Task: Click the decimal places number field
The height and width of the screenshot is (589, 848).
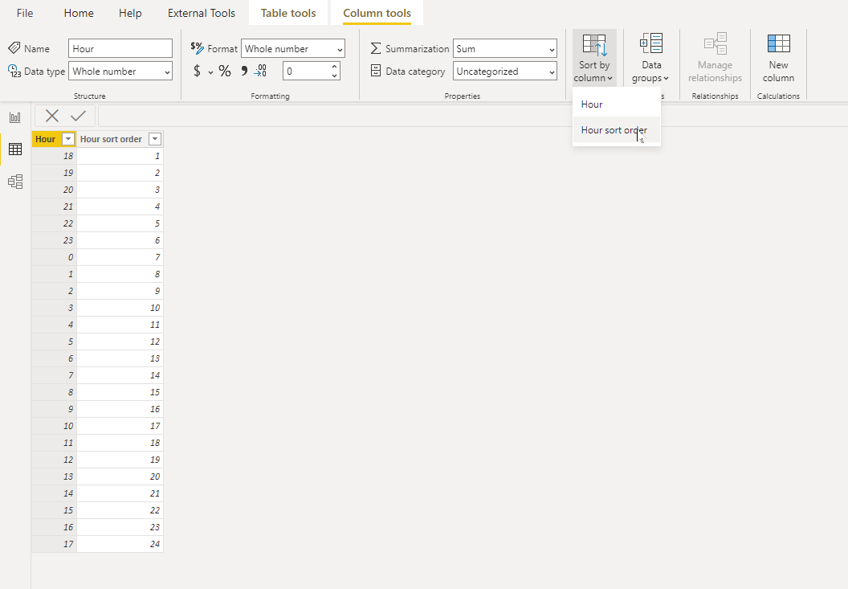Action: 306,71
